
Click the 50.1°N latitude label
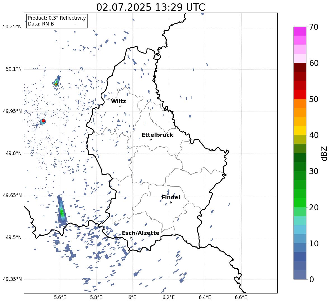[x=13, y=69]
